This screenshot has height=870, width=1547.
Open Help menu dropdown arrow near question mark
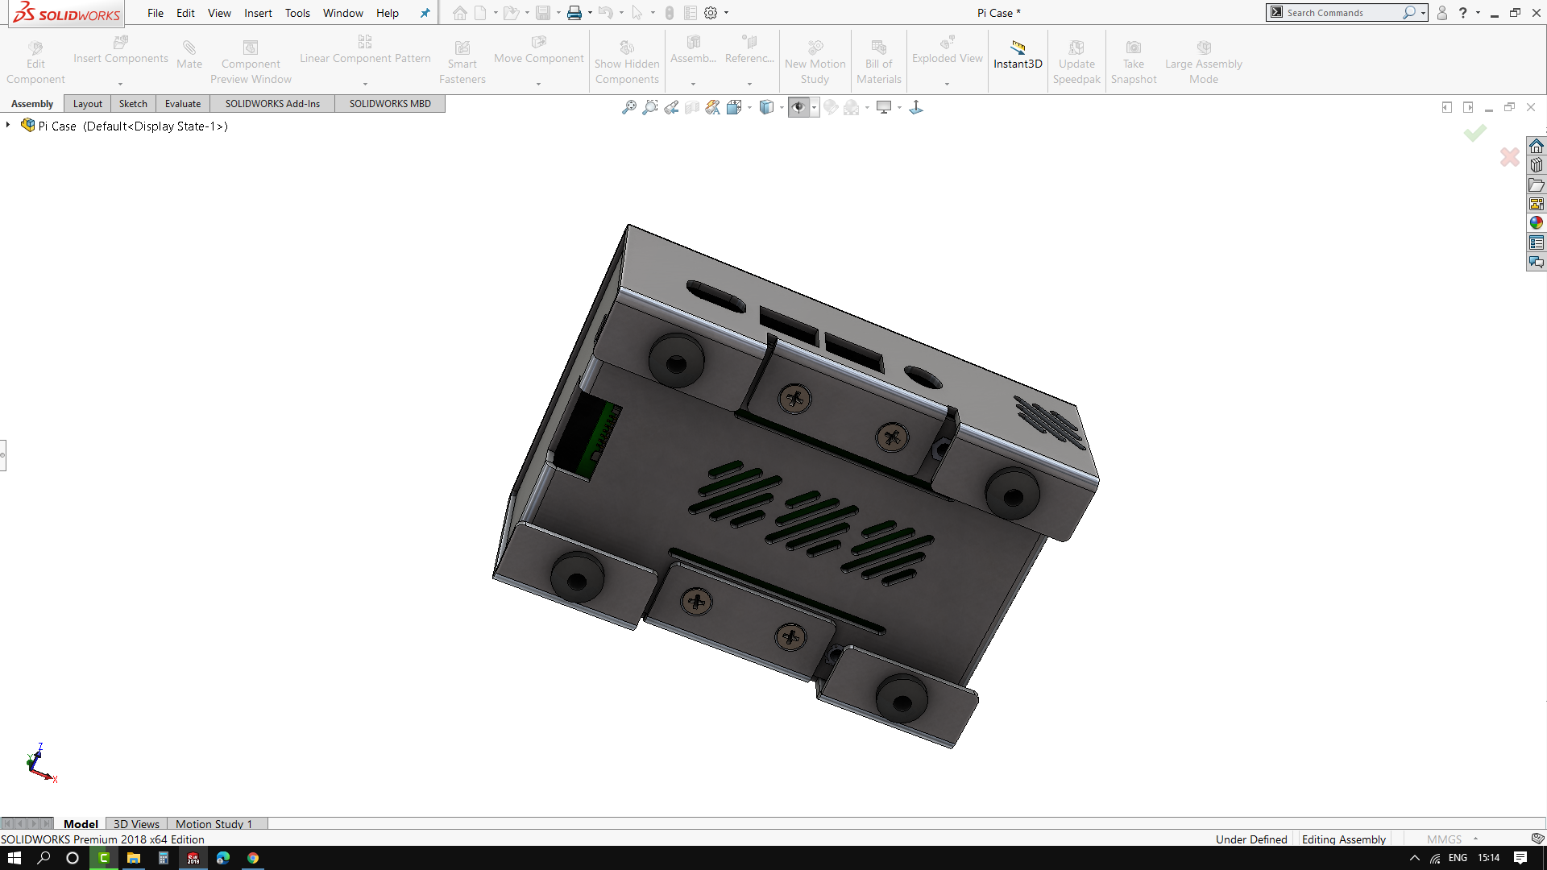pos(1478,13)
